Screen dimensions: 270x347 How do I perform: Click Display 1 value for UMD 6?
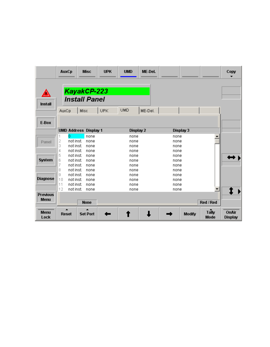pos(91,160)
